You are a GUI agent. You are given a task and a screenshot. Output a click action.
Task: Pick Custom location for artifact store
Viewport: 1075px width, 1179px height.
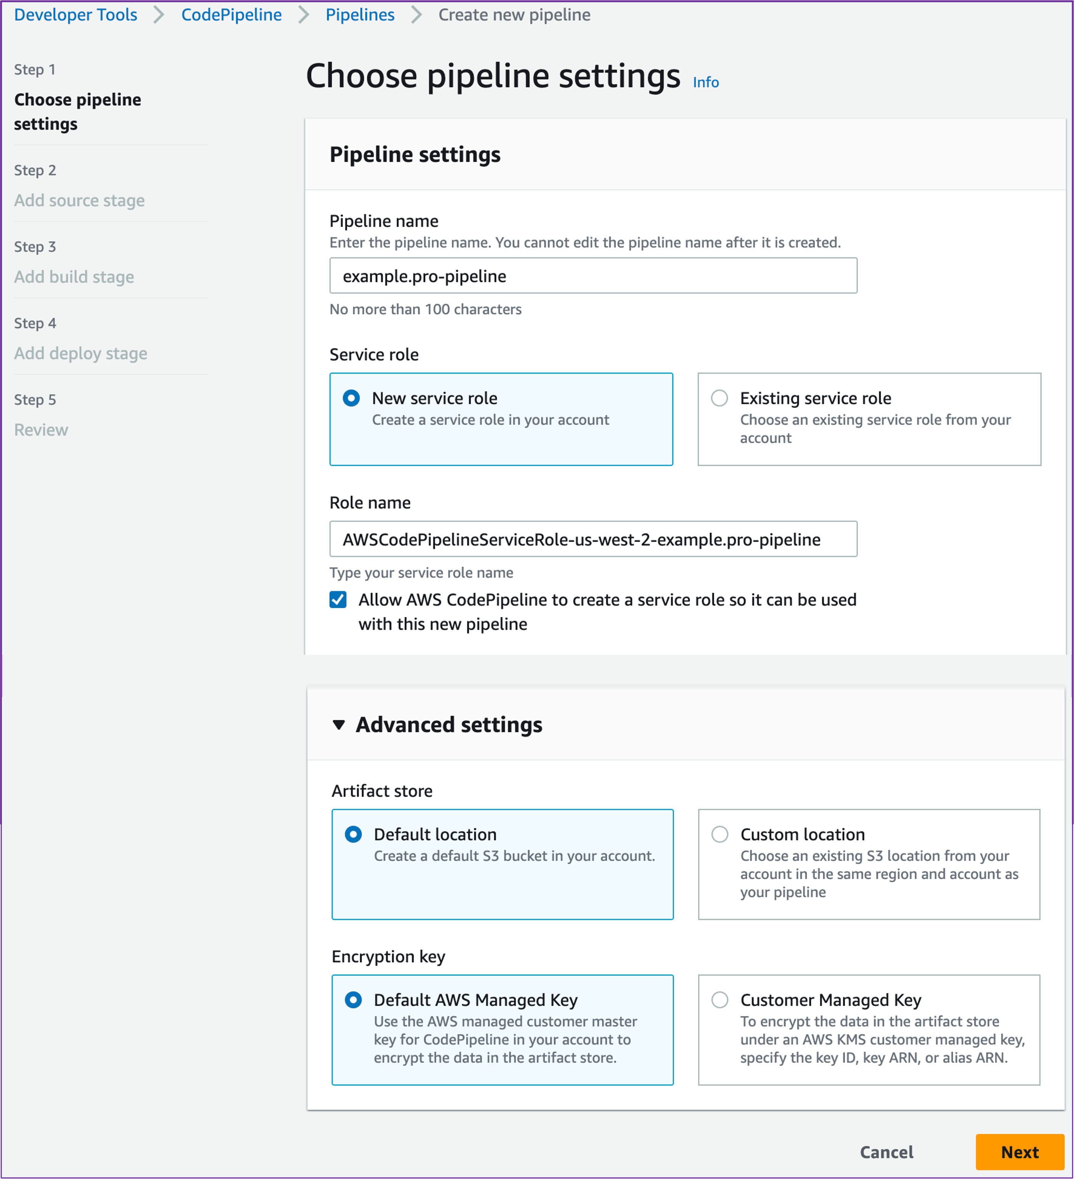point(719,834)
